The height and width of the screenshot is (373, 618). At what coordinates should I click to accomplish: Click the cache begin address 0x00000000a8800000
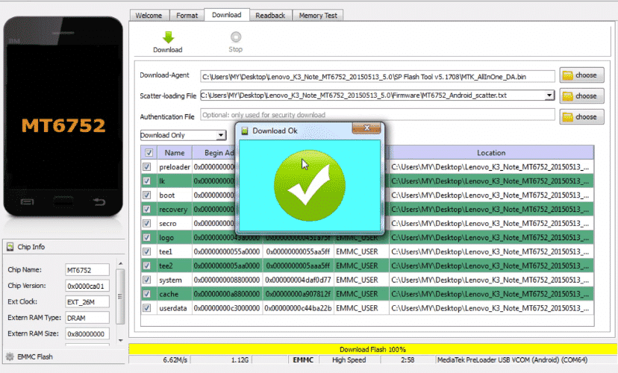pyautogui.click(x=227, y=294)
